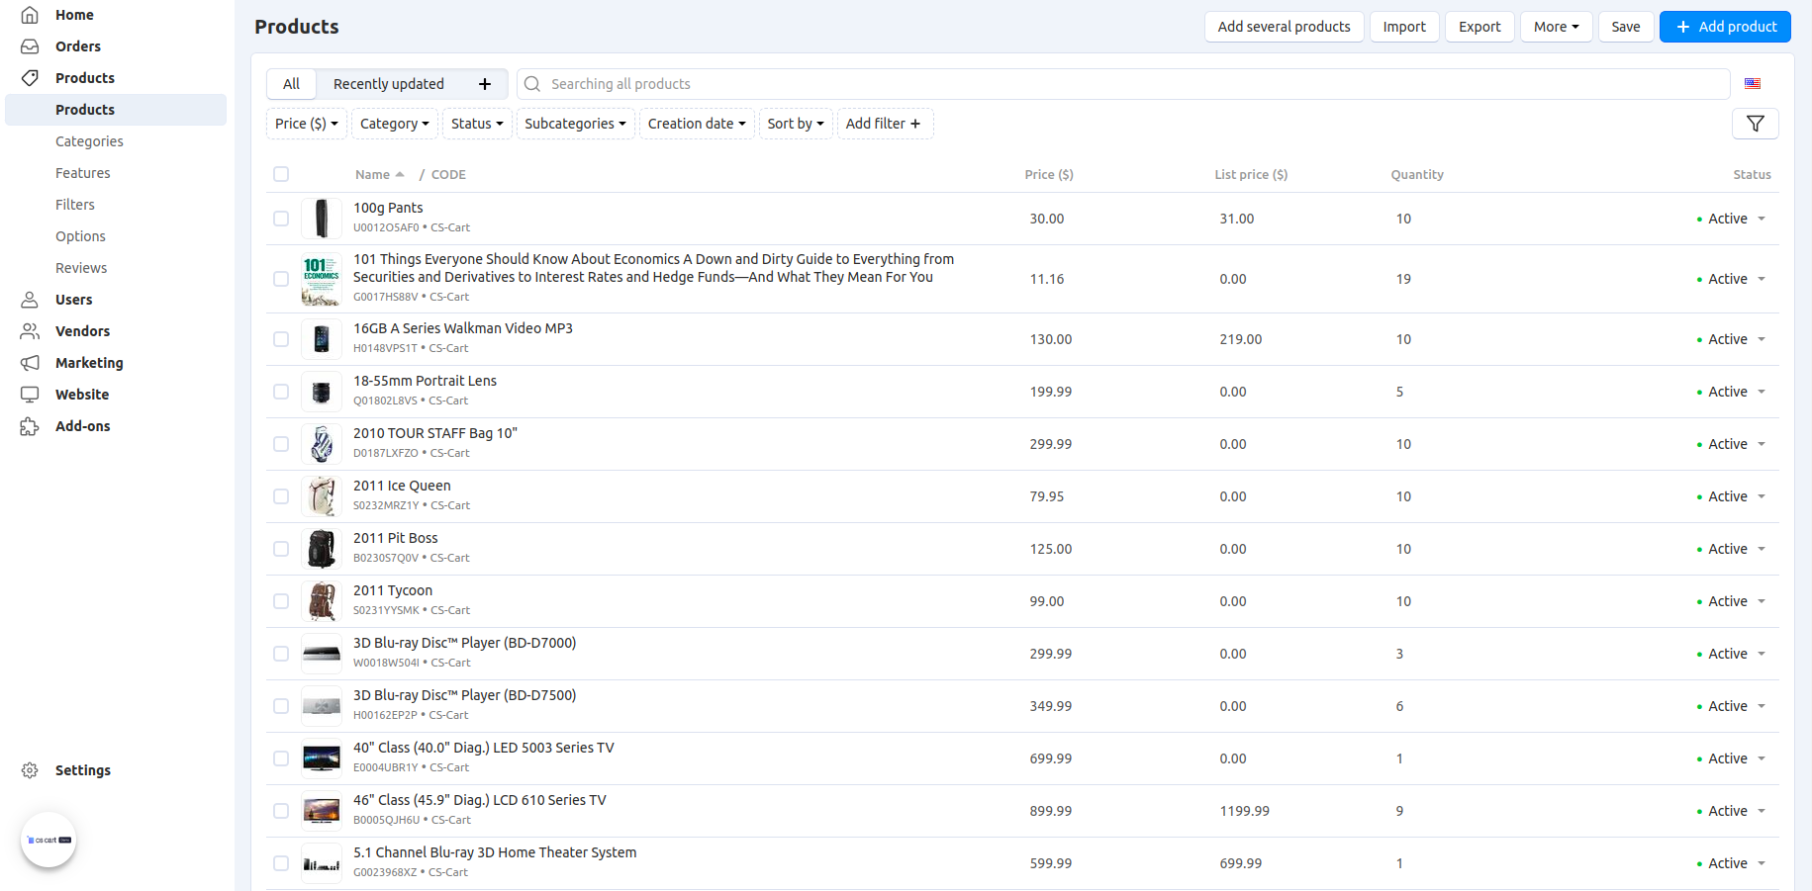Click the Export button
This screenshot has width=1812, height=891.
[x=1479, y=27]
